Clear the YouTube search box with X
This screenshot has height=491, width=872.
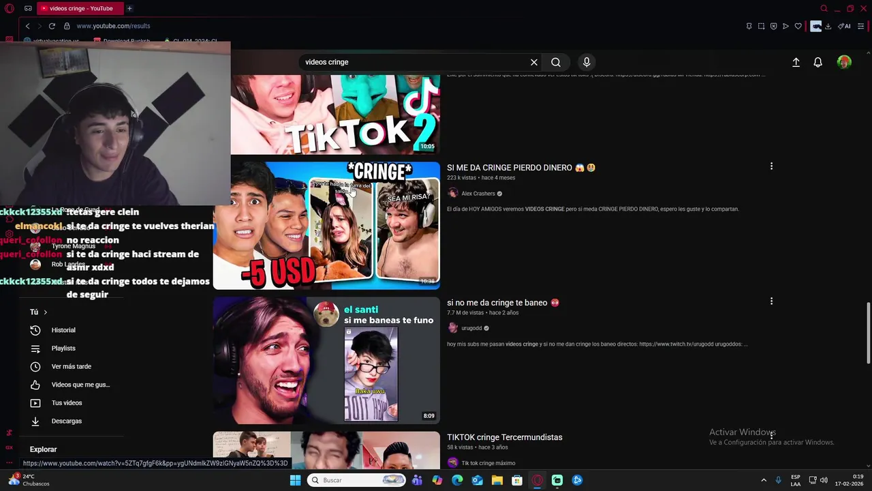534,62
